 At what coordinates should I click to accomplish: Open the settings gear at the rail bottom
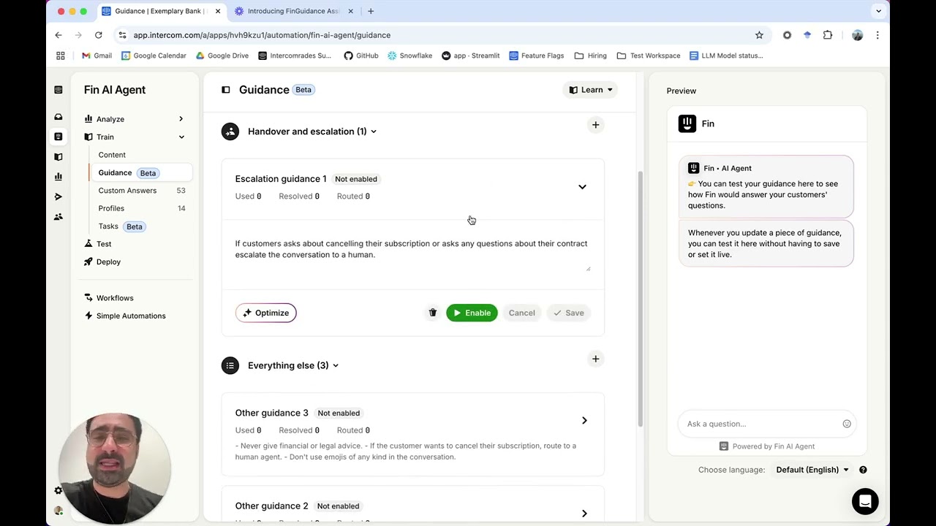click(58, 490)
